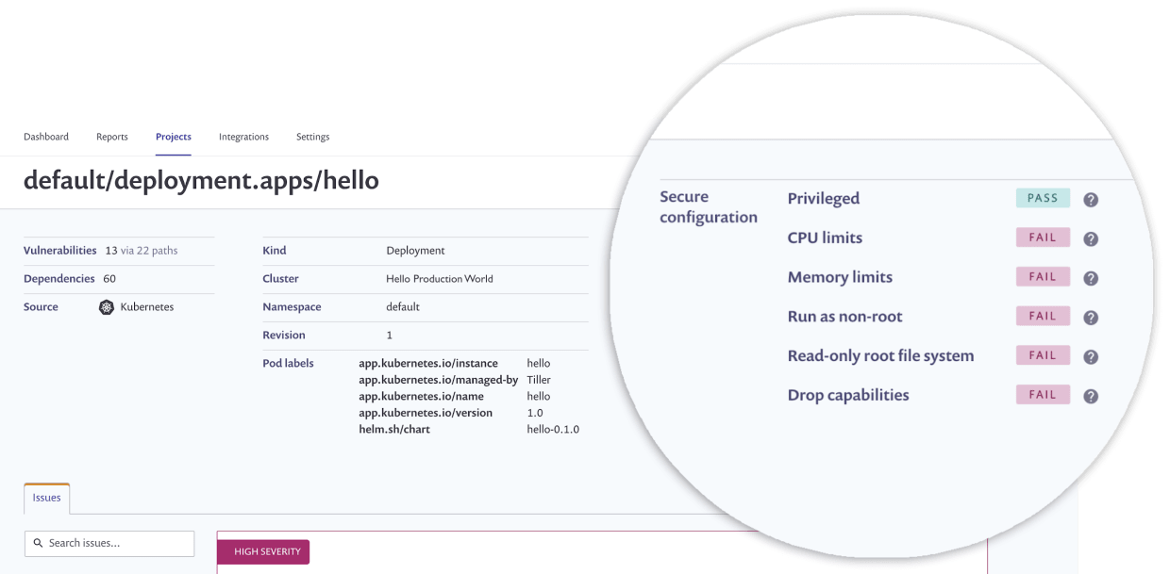Screen dimensions: 1170x574
Task: Open help icon beside Run as non-root
Action: pos(1091,318)
